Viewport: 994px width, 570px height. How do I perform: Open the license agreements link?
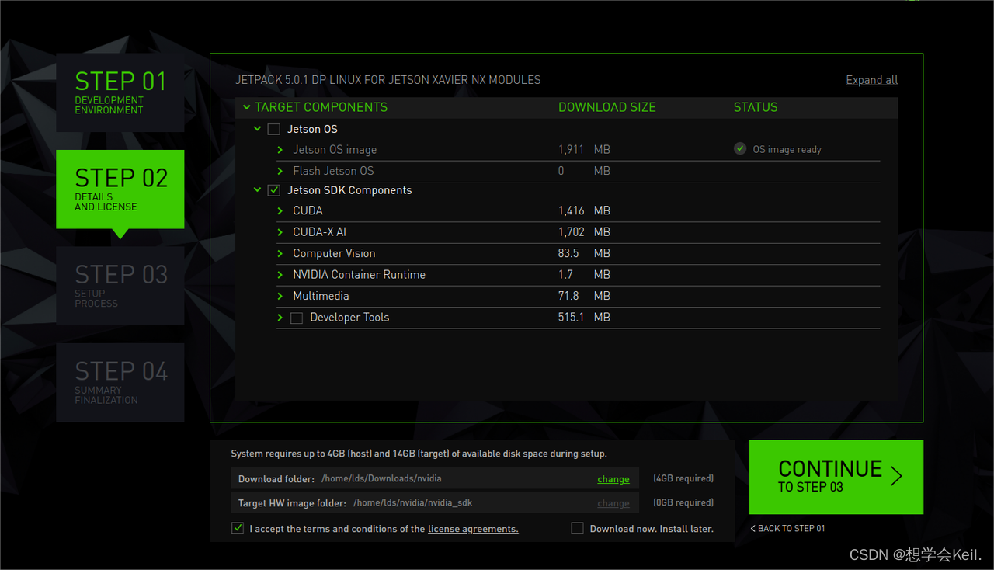[473, 529]
